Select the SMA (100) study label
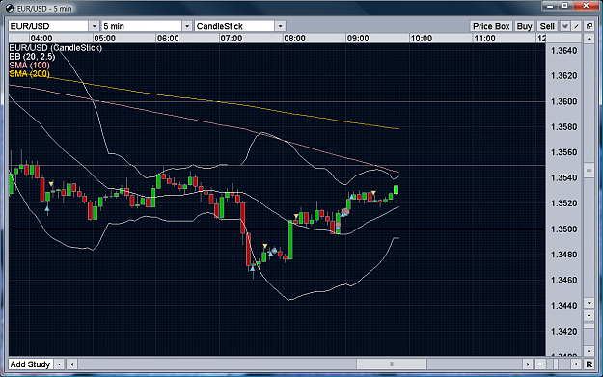 point(30,66)
